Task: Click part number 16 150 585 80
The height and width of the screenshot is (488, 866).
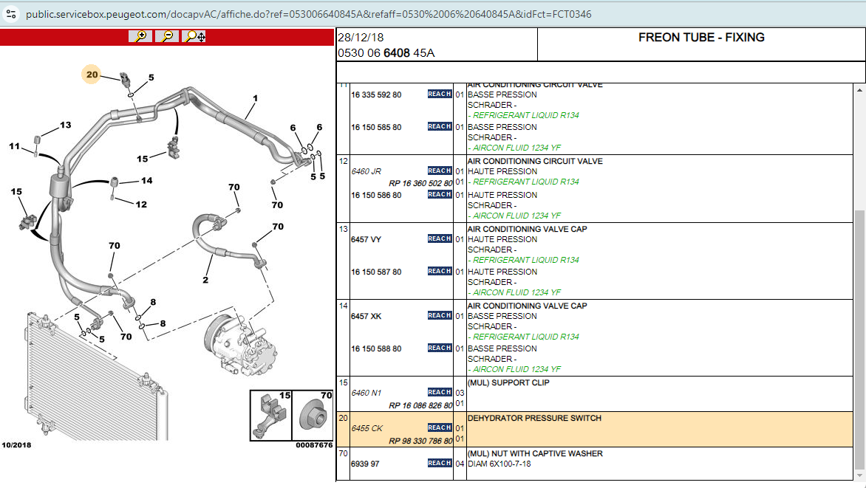Action: 376,128
